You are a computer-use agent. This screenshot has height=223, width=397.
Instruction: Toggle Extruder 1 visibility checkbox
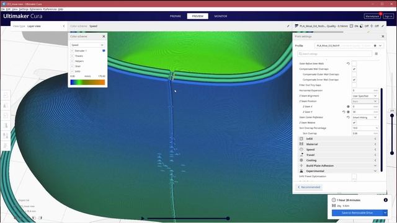[x=72, y=51]
